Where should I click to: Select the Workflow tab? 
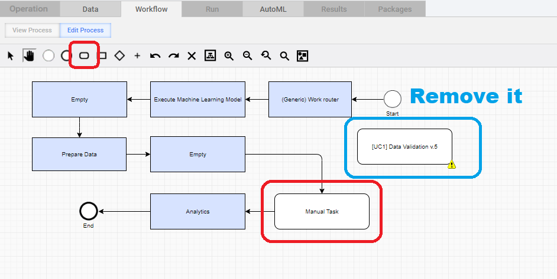(151, 9)
